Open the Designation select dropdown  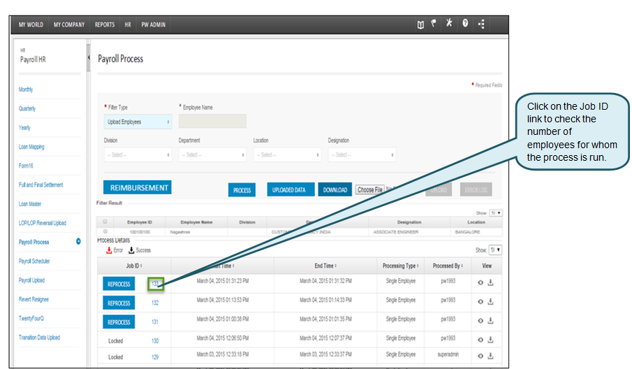[362, 155]
